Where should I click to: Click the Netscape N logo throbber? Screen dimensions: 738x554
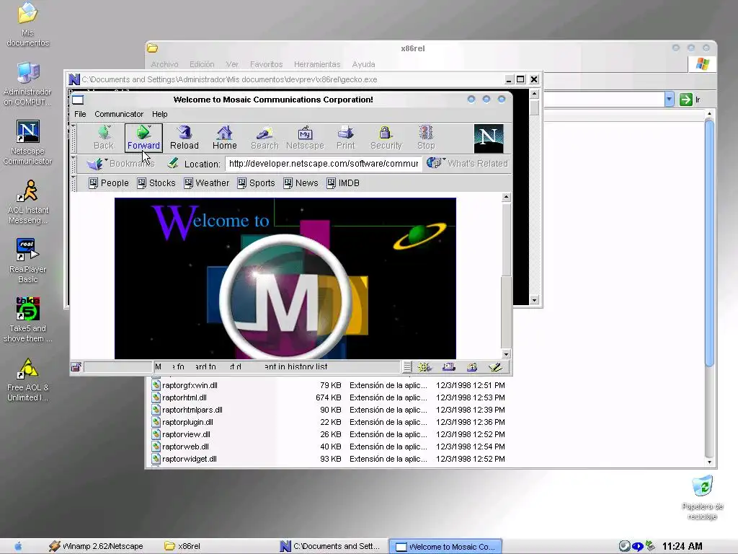(x=489, y=138)
